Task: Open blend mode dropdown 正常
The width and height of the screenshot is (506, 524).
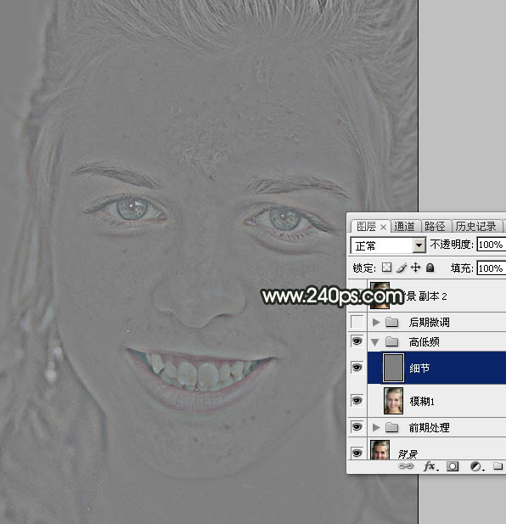Action: click(389, 245)
